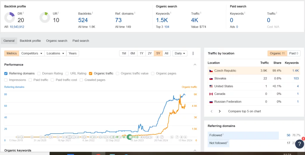Open the help question mark bubble
305x155 pixels.
pyautogui.click(x=299, y=144)
